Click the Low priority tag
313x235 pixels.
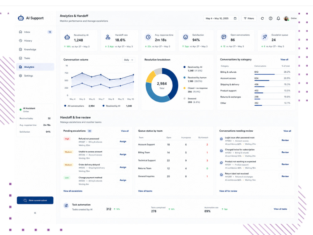point(67,178)
